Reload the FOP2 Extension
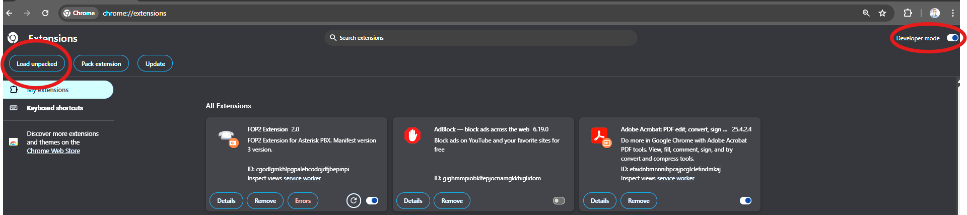 [354, 200]
